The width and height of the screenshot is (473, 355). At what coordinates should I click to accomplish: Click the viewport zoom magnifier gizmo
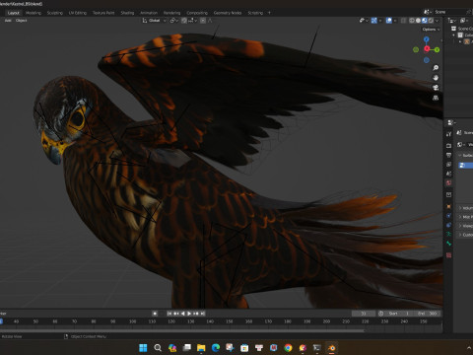(436, 68)
